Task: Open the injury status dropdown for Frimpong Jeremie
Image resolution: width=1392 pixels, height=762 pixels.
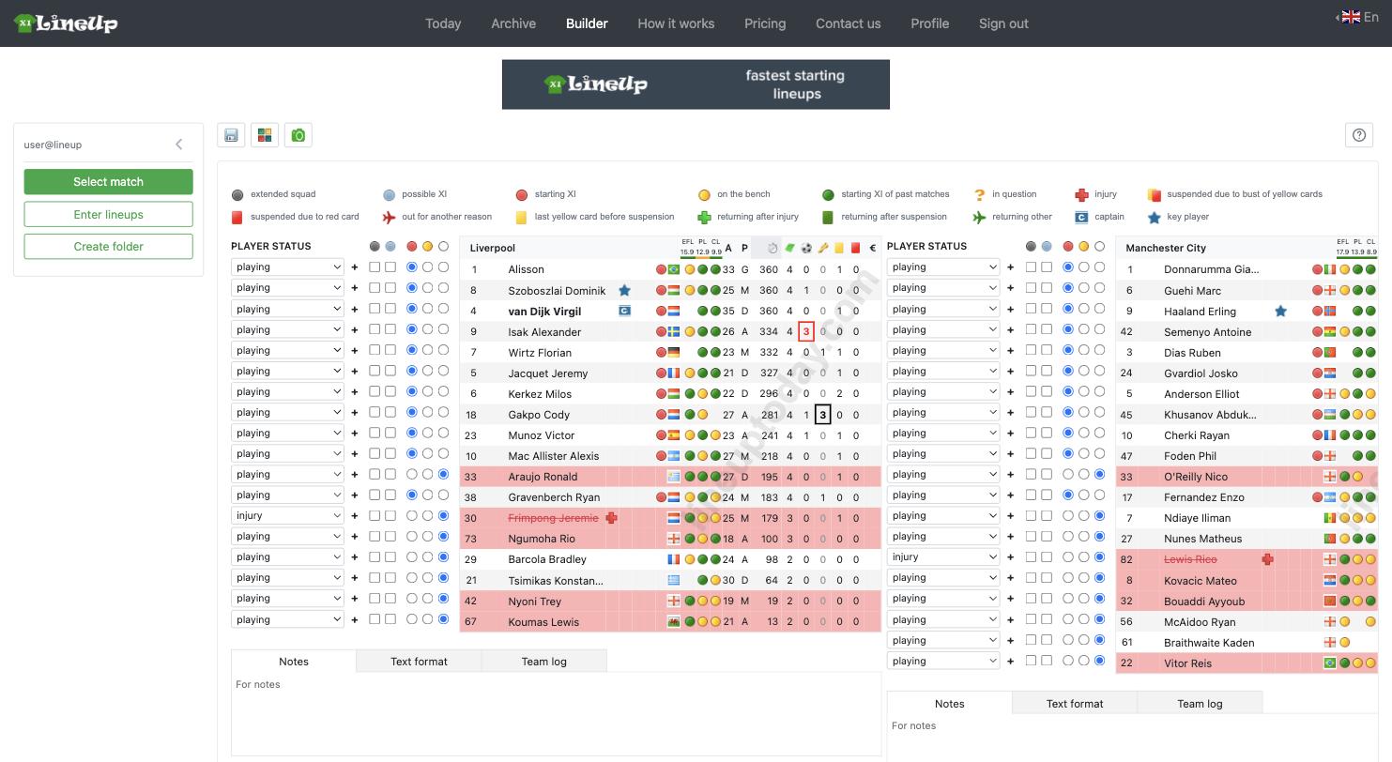Action: 287,515
